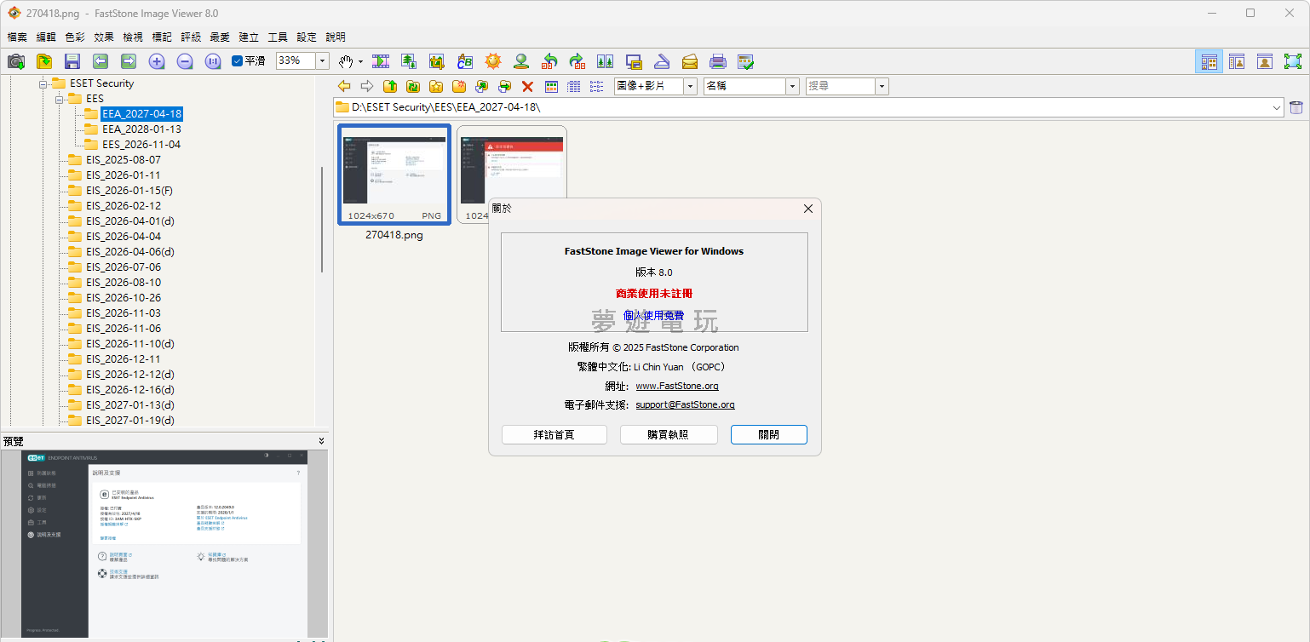Open the 33% zoom level dropdown
This screenshot has height=642, width=1310.
pos(323,61)
